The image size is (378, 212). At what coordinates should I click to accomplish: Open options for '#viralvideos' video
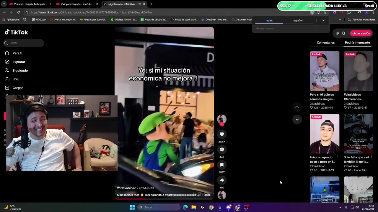372,95
